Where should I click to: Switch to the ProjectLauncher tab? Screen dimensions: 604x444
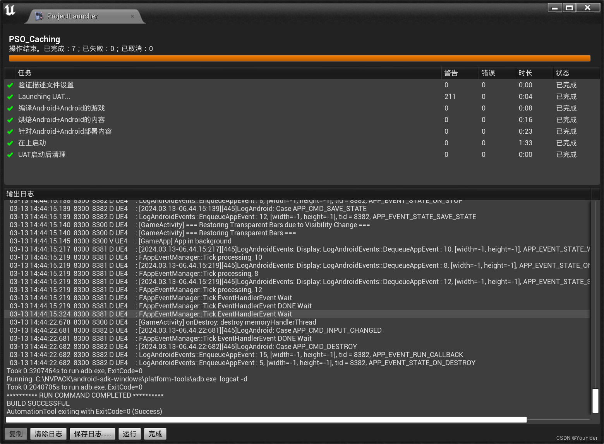72,16
